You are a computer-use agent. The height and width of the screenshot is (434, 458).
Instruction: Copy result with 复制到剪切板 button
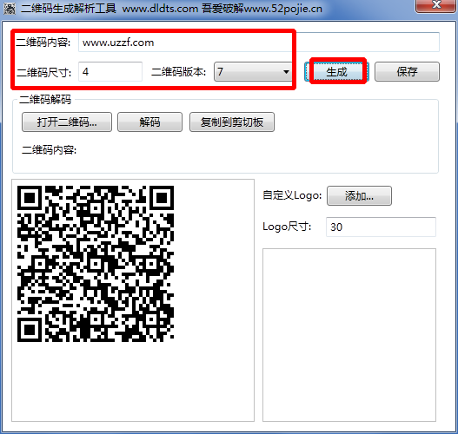[232, 122]
